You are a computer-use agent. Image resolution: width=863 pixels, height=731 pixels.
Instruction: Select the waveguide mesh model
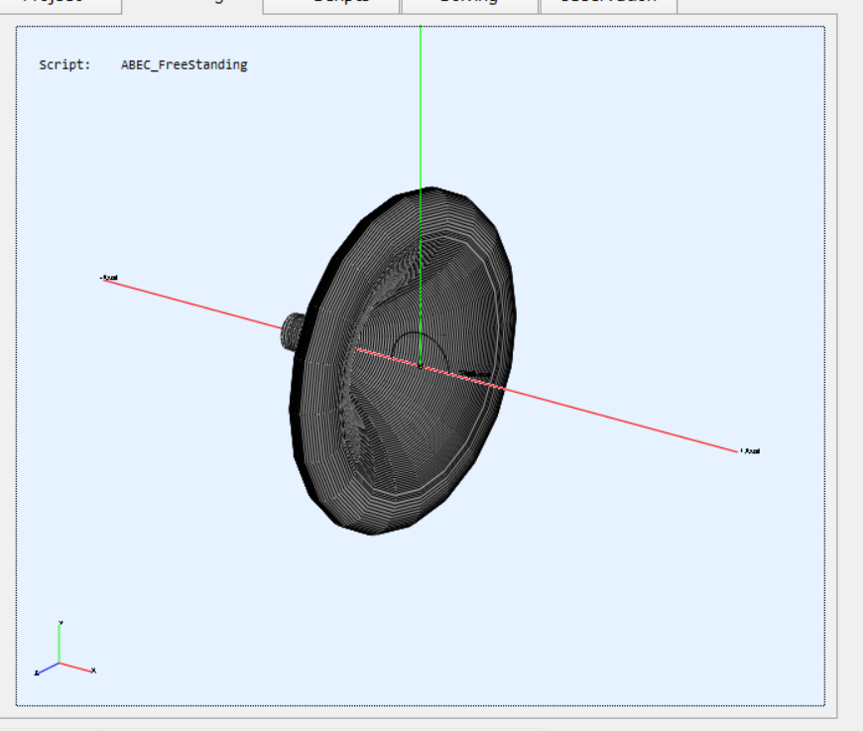coord(403,361)
